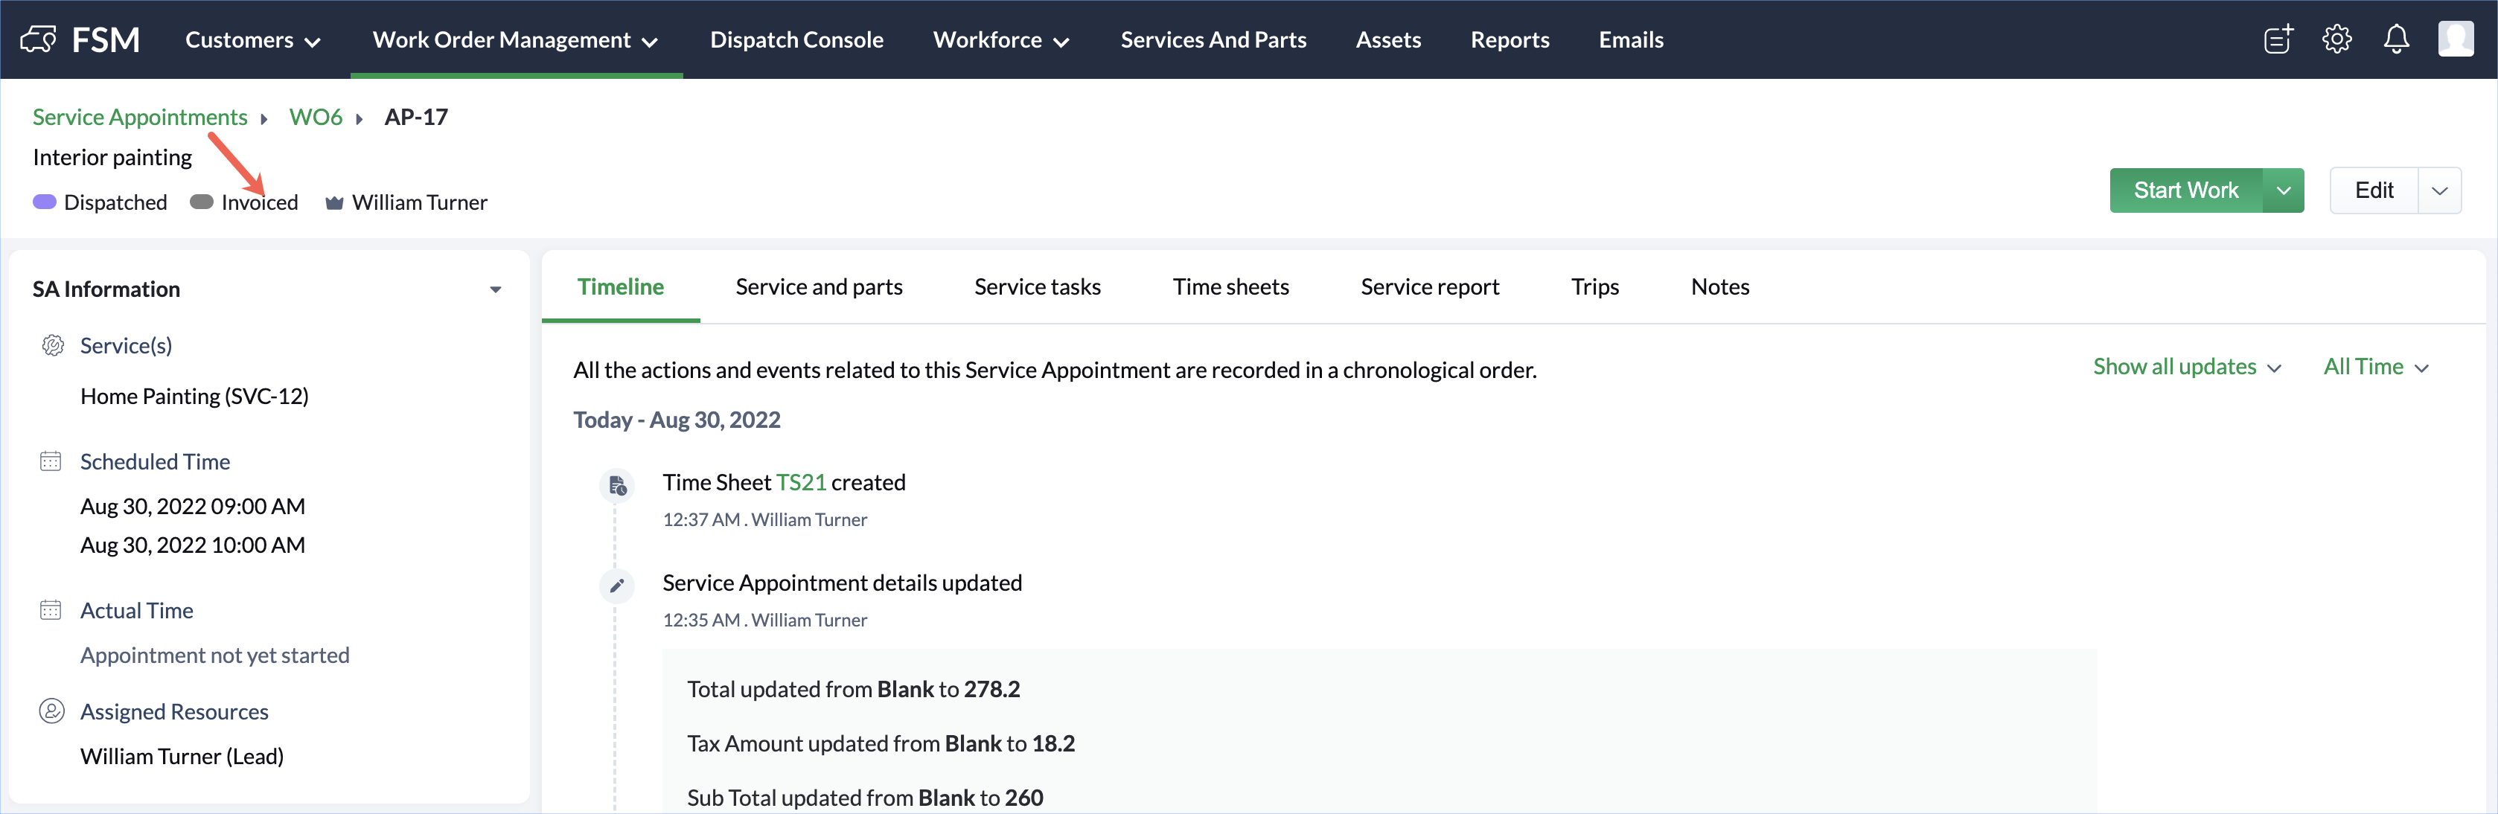Screen dimensions: 2498x814
Task: Collapse the SA Information section
Action: [x=496, y=289]
